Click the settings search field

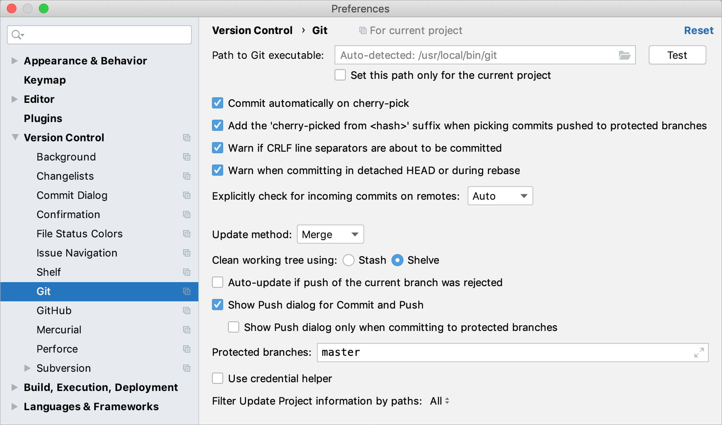coord(99,35)
